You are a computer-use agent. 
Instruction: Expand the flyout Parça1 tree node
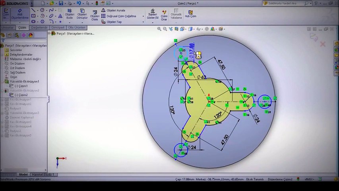[x=49, y=33]
